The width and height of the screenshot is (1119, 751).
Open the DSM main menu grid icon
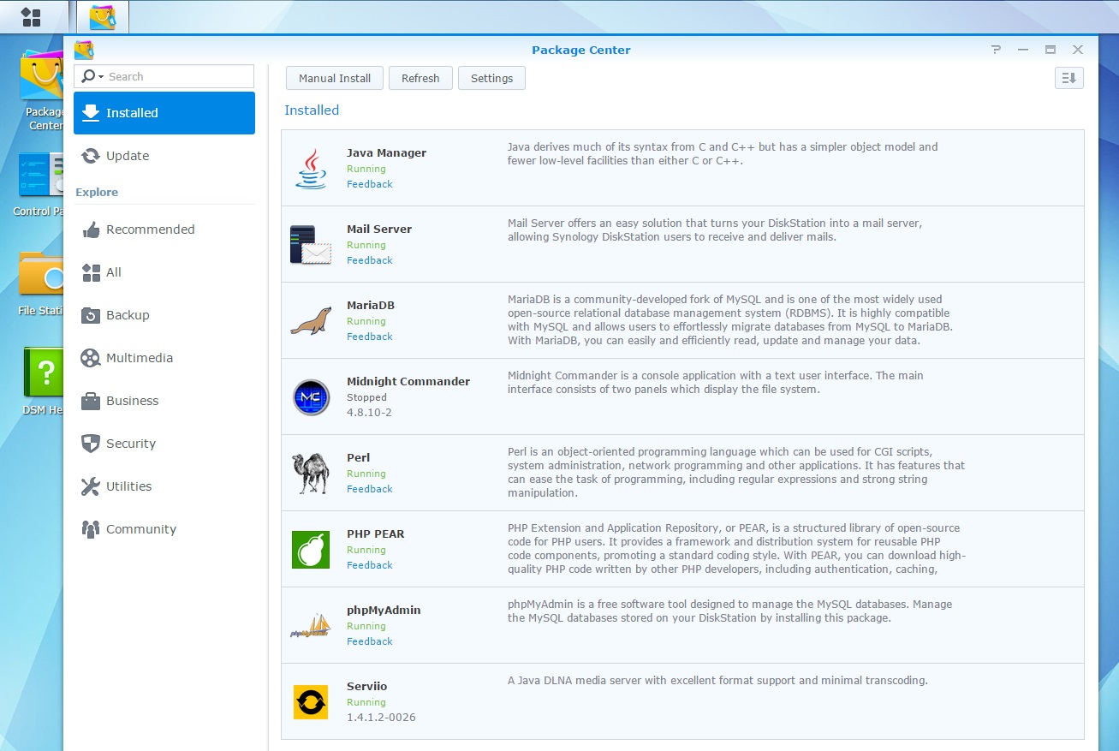click(31, 16)
